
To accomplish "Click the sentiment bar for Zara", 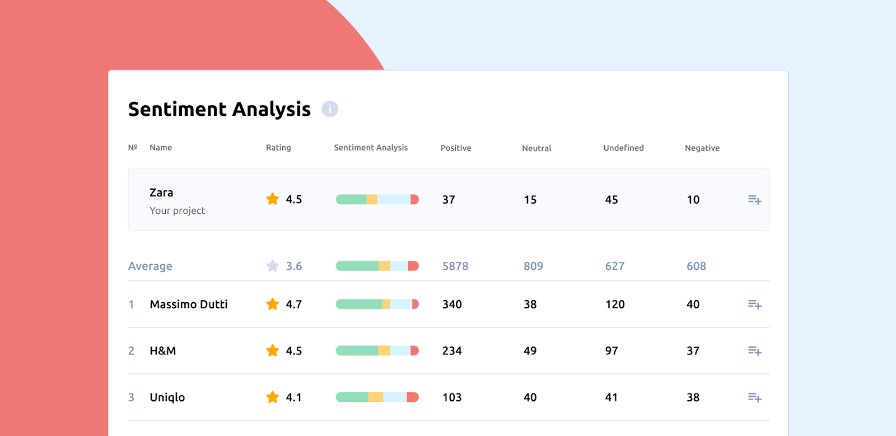I will [x=377, y=199].
